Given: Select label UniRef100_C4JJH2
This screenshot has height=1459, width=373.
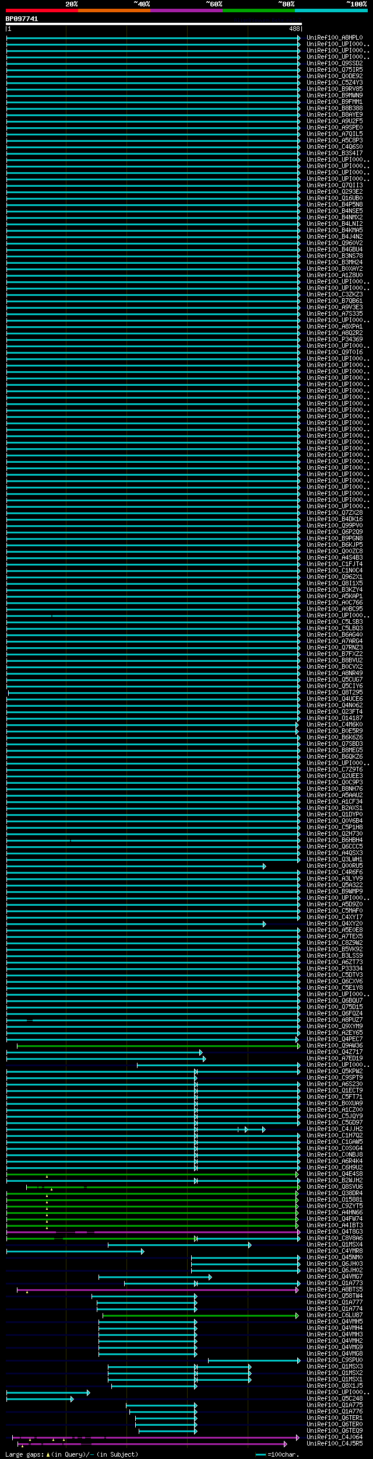Looking at the screenshot, I should tap(335, 1129).
